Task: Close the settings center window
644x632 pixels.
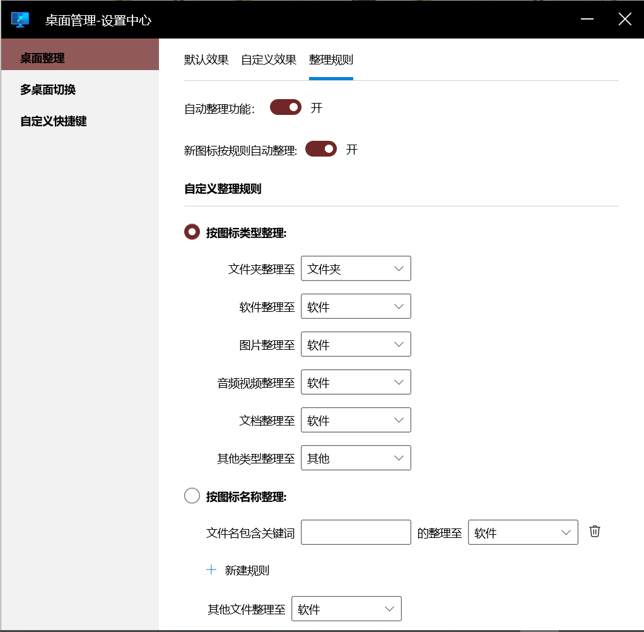Action: click(624, 19)
